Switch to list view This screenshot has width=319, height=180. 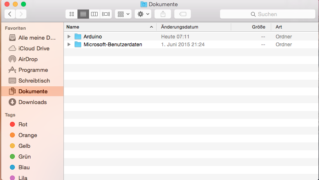83,14
